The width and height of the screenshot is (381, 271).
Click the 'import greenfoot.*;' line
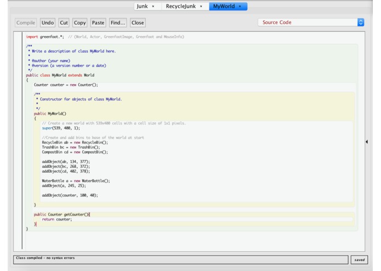coord(45,37)
